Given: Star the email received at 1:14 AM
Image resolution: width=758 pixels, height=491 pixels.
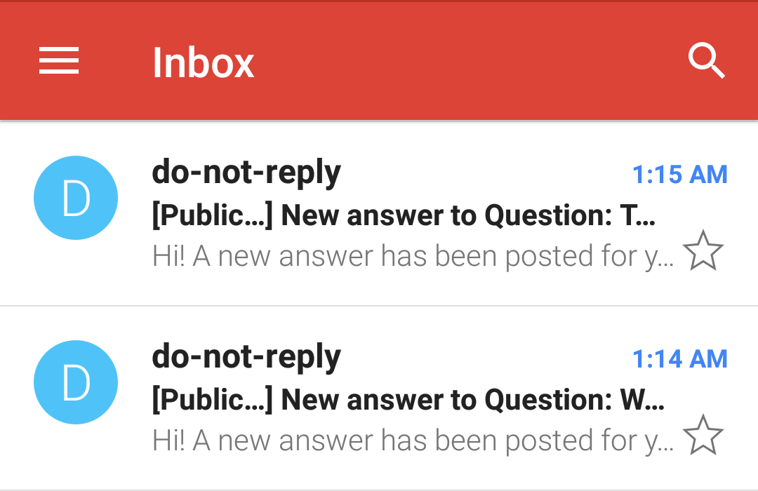Looking at the screenshot, I should tap(705, 435).
